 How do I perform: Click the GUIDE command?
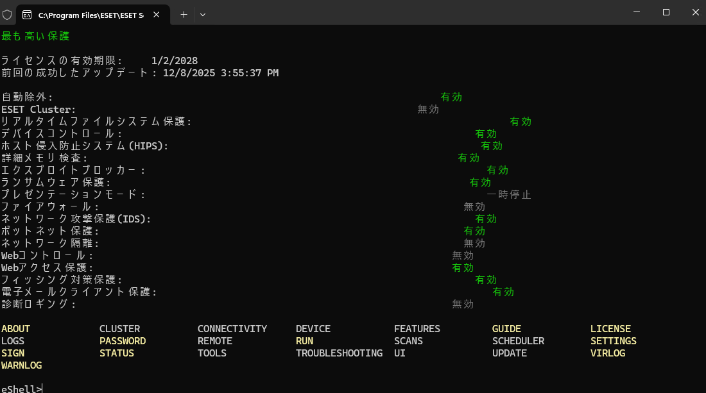click(506, 329)
